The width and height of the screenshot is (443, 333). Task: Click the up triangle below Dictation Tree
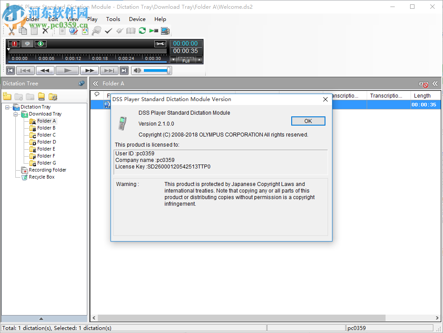(x=41, y=319)
